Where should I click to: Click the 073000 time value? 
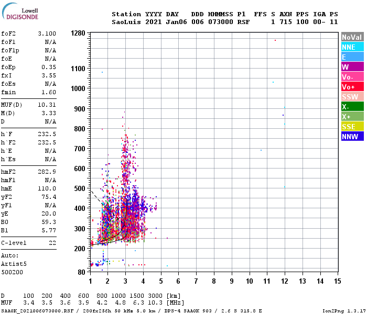(x=221, y=22)
